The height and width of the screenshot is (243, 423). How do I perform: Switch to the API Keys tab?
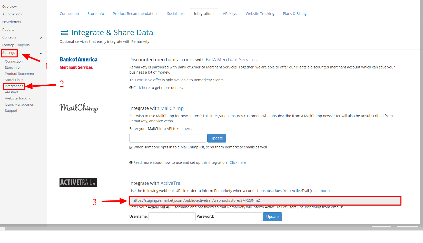[230, 14]
